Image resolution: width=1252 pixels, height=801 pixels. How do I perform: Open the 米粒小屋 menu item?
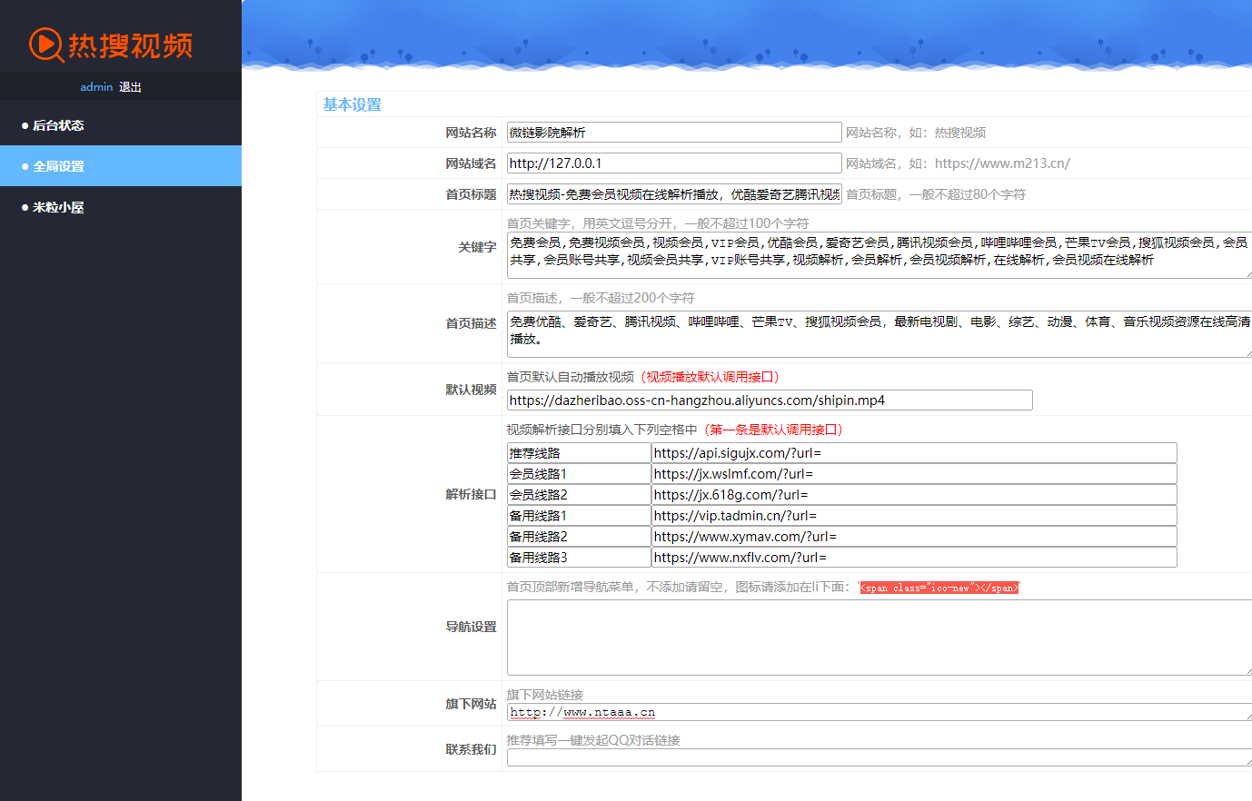tap(58, 207)
